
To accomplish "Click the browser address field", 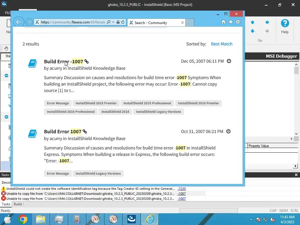I will [x=73, y=22].
